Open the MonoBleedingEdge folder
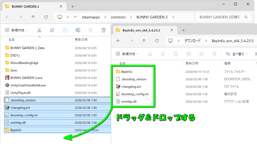Viewport: 257px width, 144px height. pos(24,63)
